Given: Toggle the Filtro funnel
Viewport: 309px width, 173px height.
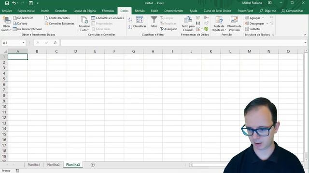Looking at the screenshot, I should (154, 22).
